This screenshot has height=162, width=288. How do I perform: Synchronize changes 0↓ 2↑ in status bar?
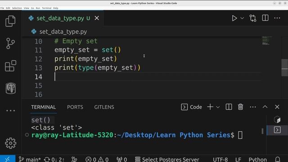tap(54, 159)
